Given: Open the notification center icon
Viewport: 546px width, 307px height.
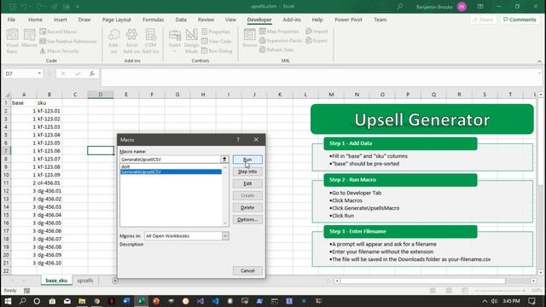Looking at the screenshot, I should 531,301.
